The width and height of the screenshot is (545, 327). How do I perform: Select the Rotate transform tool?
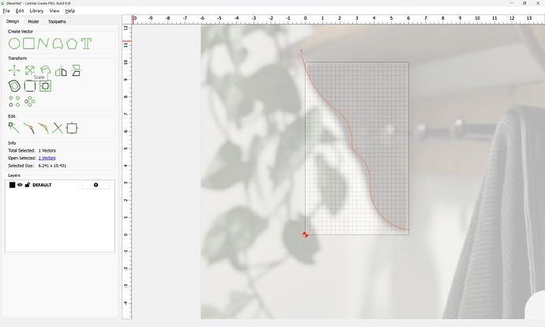click(x=45, y=70)
